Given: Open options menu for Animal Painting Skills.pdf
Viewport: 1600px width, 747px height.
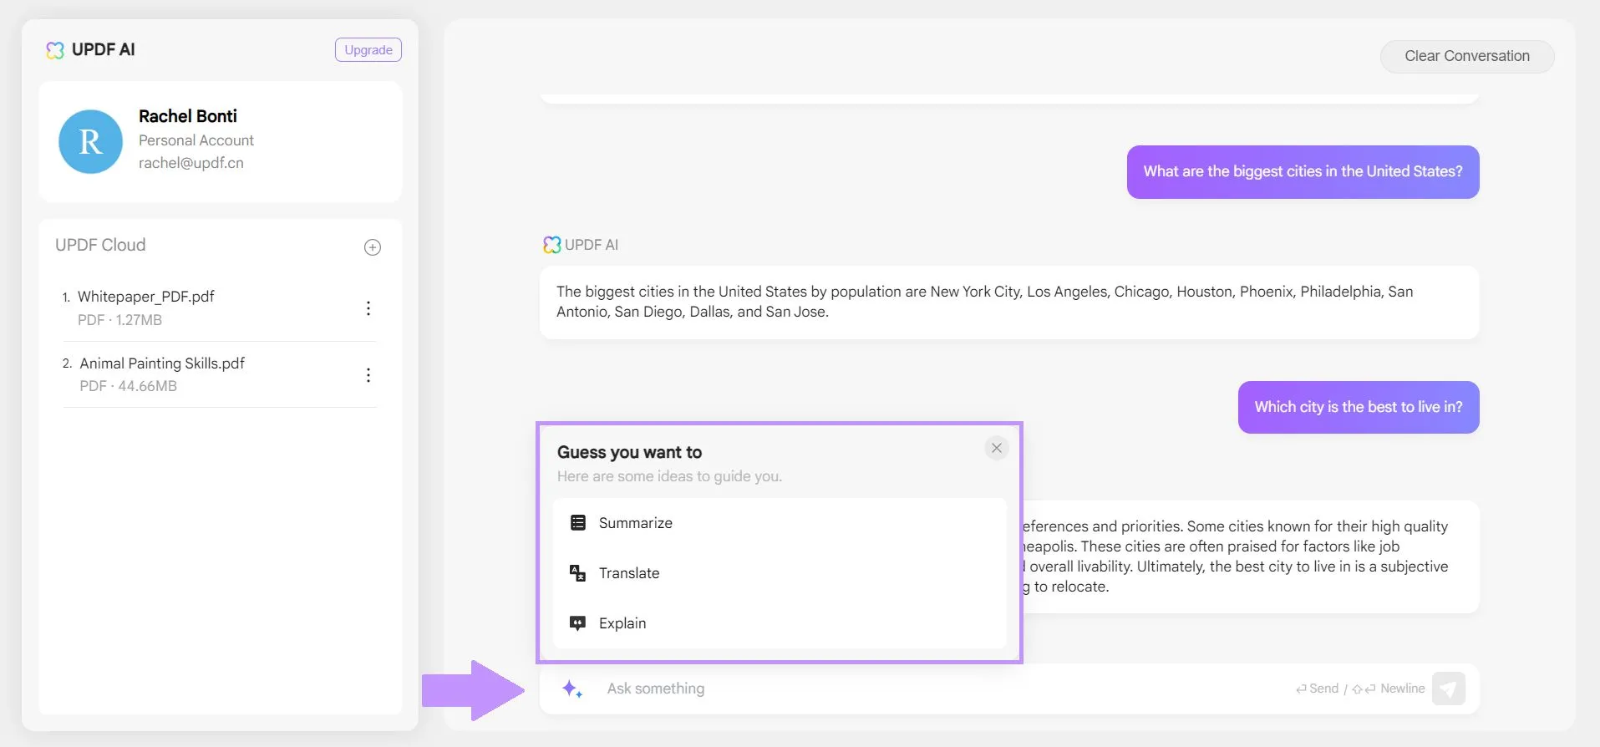Looking at the screenshot, I should 368,375.
